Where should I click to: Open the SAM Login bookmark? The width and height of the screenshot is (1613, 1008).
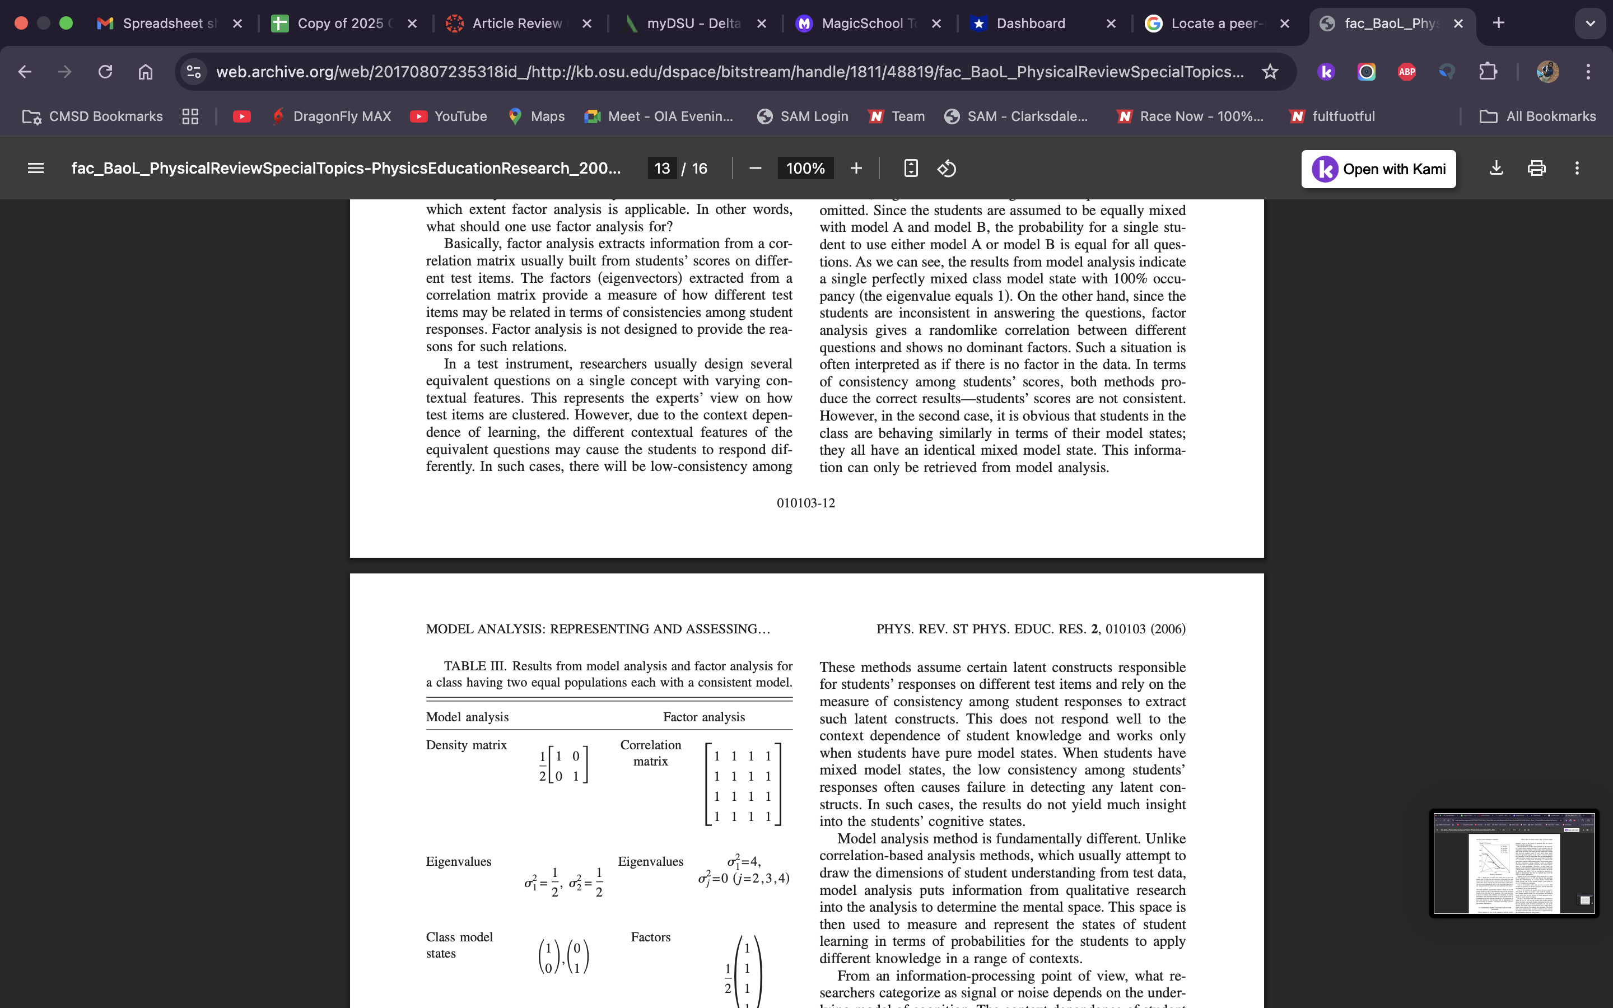802,116
